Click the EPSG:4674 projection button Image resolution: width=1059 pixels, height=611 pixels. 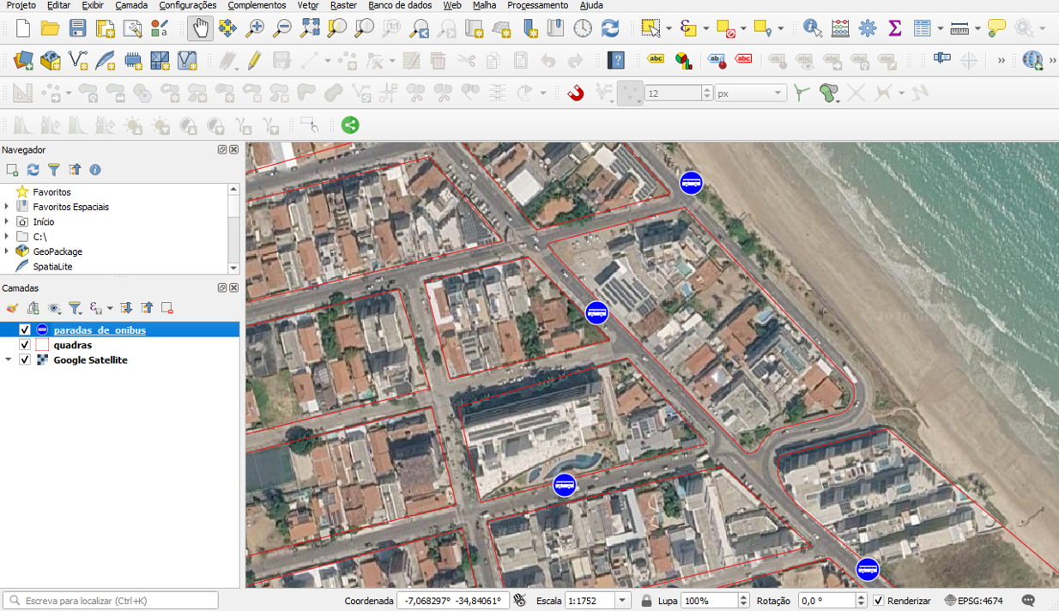(973, 601)
